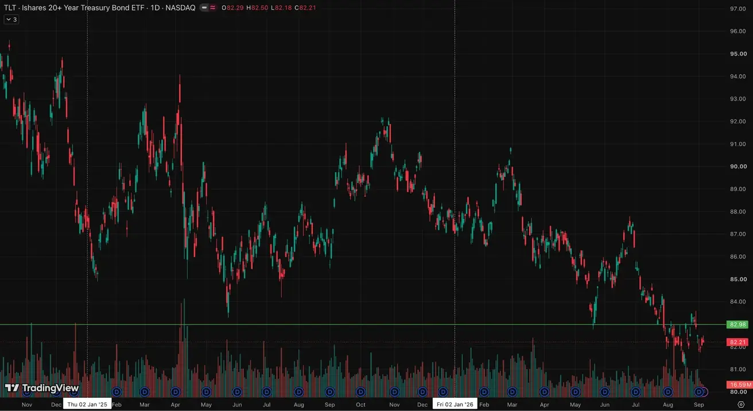
Task: Click the 80.00 price axis label
Action: coord(738,392)
